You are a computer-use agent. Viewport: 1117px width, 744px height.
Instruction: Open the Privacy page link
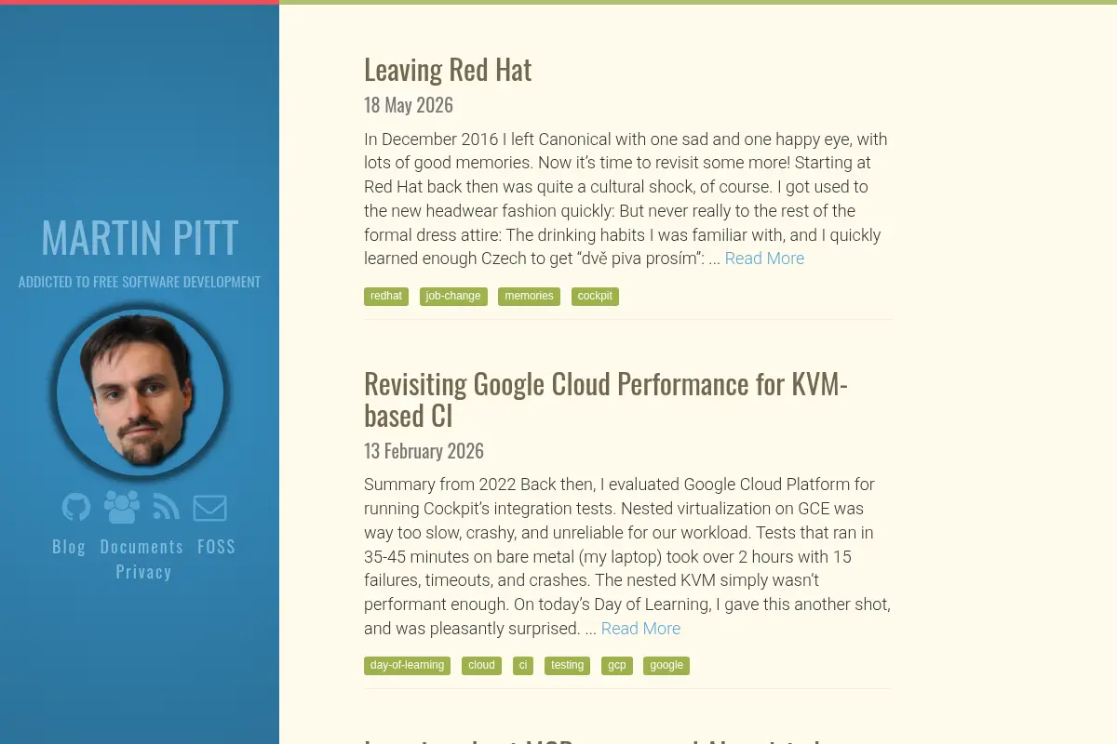[x=143, y=572]
